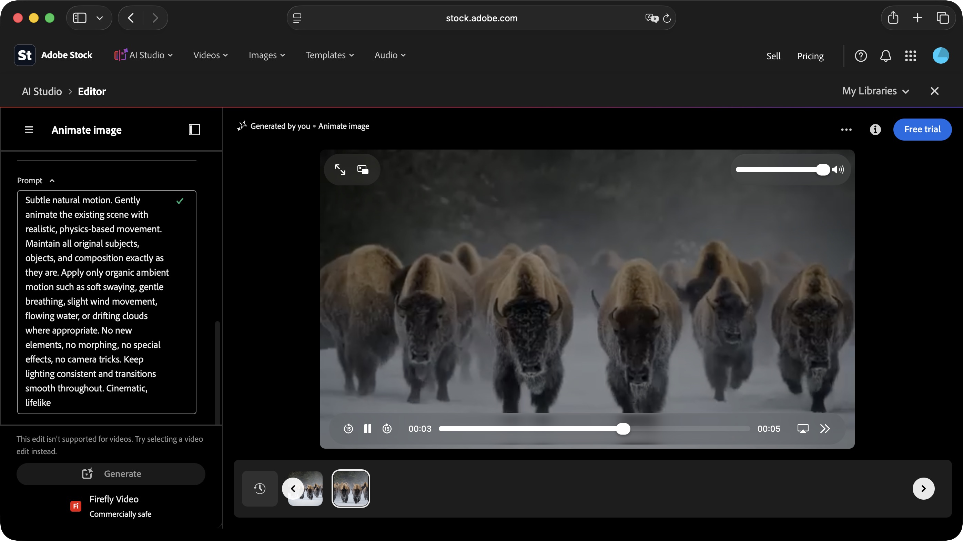Skip forward 15 seconds

click(x=387, y=429)
